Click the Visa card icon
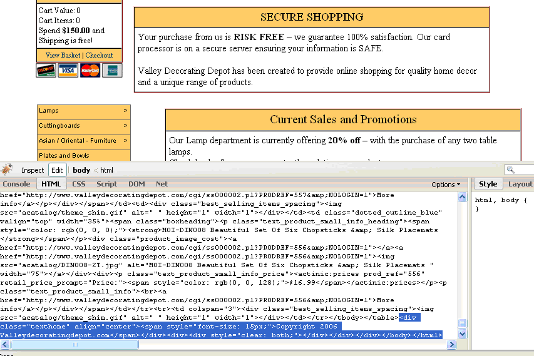Screen dimensions: 534x356 (68, 70)
